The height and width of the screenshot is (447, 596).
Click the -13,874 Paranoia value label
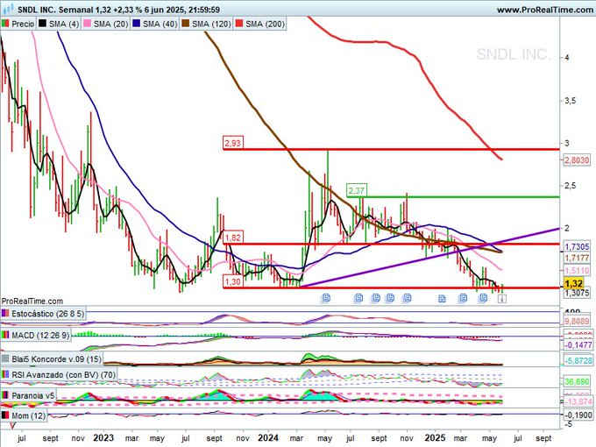click(578, 402)
